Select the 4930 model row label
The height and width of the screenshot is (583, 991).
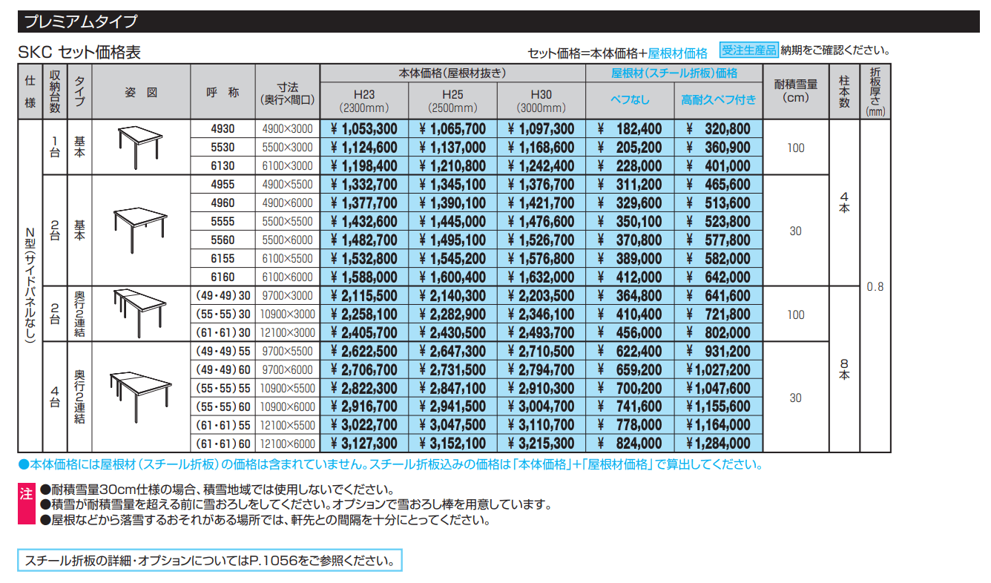(x=223, y=129)
